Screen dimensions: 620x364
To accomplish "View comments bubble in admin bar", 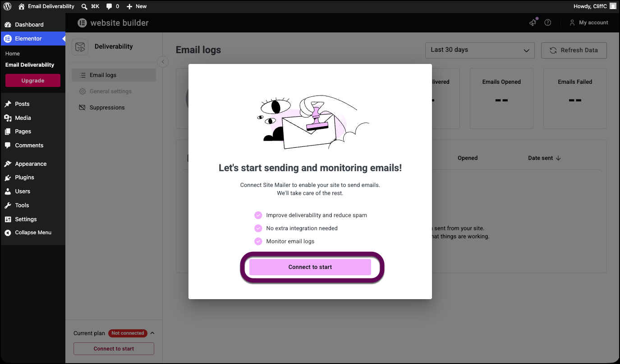I will click(113, 6).
